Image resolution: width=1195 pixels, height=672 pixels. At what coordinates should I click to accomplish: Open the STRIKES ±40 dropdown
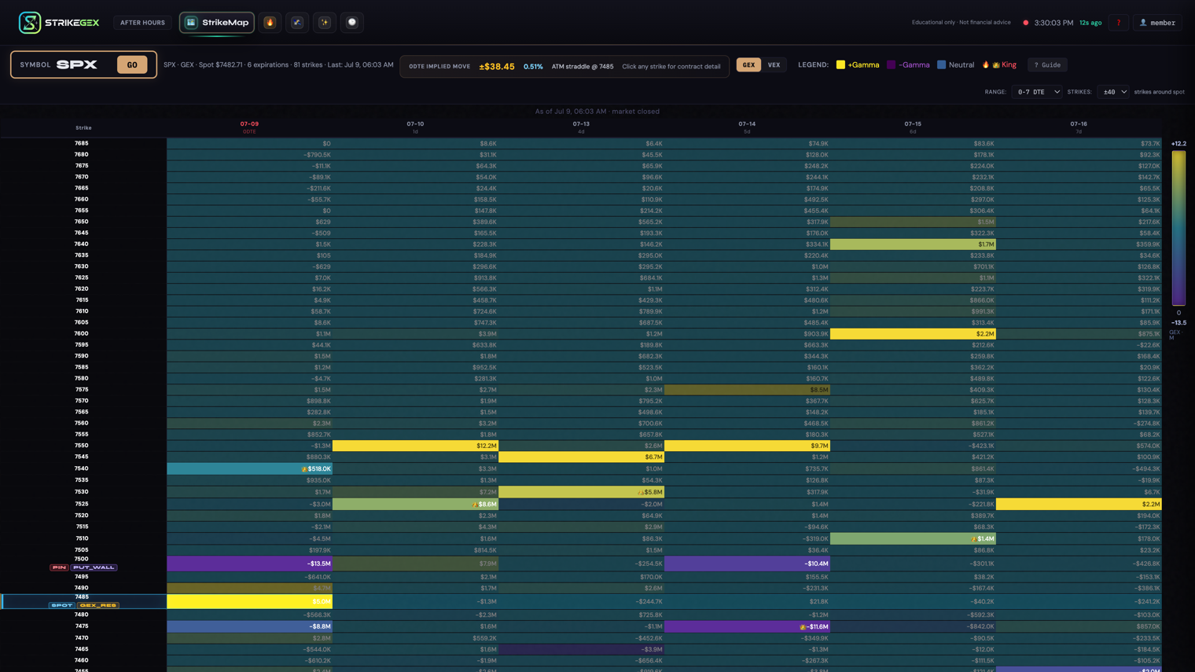pos(1113,92)
